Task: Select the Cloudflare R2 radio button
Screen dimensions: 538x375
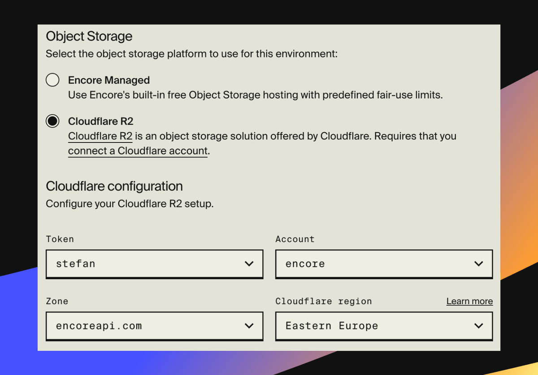Action: click(x=52, y=121)
